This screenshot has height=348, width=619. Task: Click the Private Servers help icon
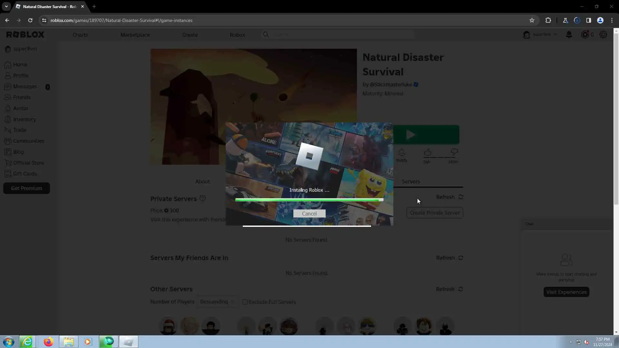(x=202, y=198)
